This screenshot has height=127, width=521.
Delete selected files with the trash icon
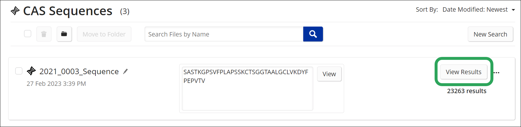[x=44, y=34]
